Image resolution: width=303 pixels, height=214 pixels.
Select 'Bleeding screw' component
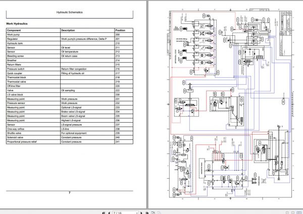[x=15, y=56]
